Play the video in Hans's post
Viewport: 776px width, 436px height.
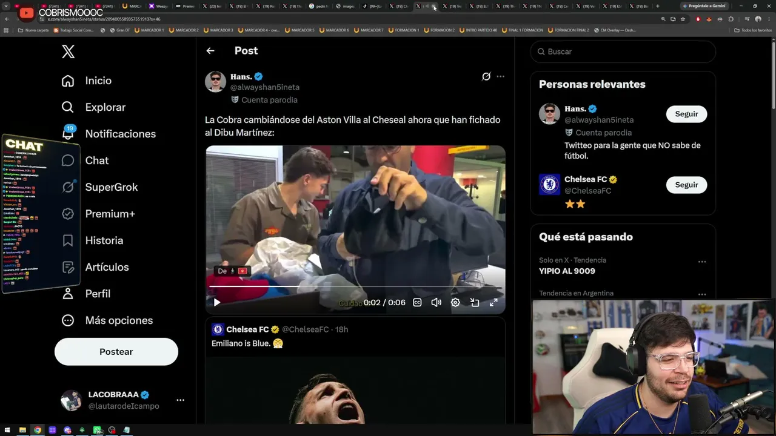point(217,303)
